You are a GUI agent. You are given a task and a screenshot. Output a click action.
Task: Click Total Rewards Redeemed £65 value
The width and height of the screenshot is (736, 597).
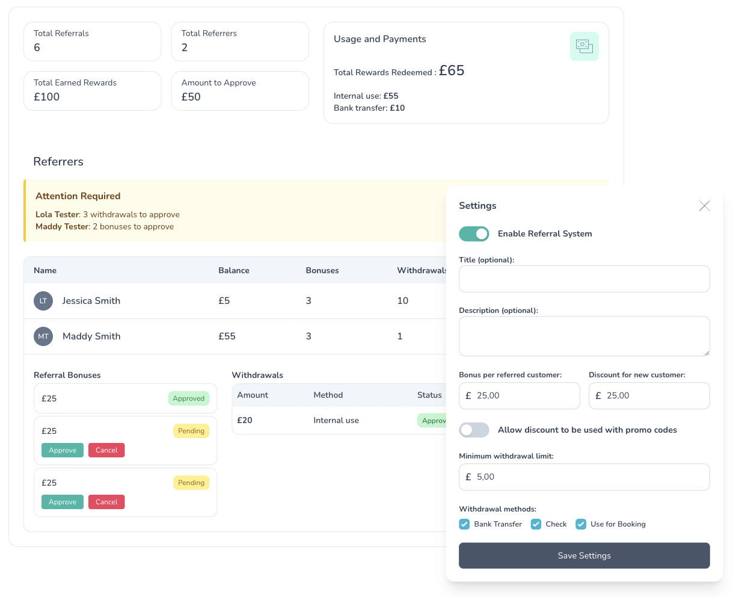coord(452,70)
